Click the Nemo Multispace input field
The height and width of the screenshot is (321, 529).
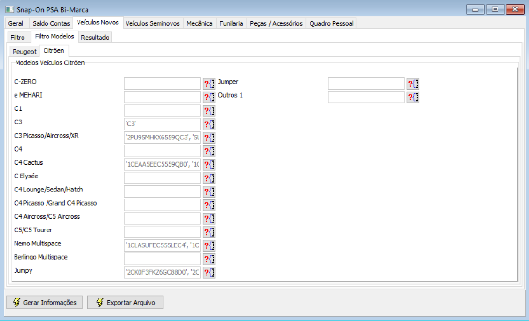(162, 245)
